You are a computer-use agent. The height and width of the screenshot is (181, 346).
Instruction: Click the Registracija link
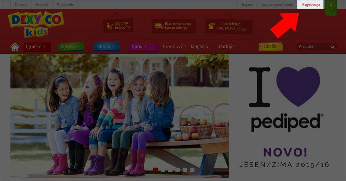coord(311,5)
